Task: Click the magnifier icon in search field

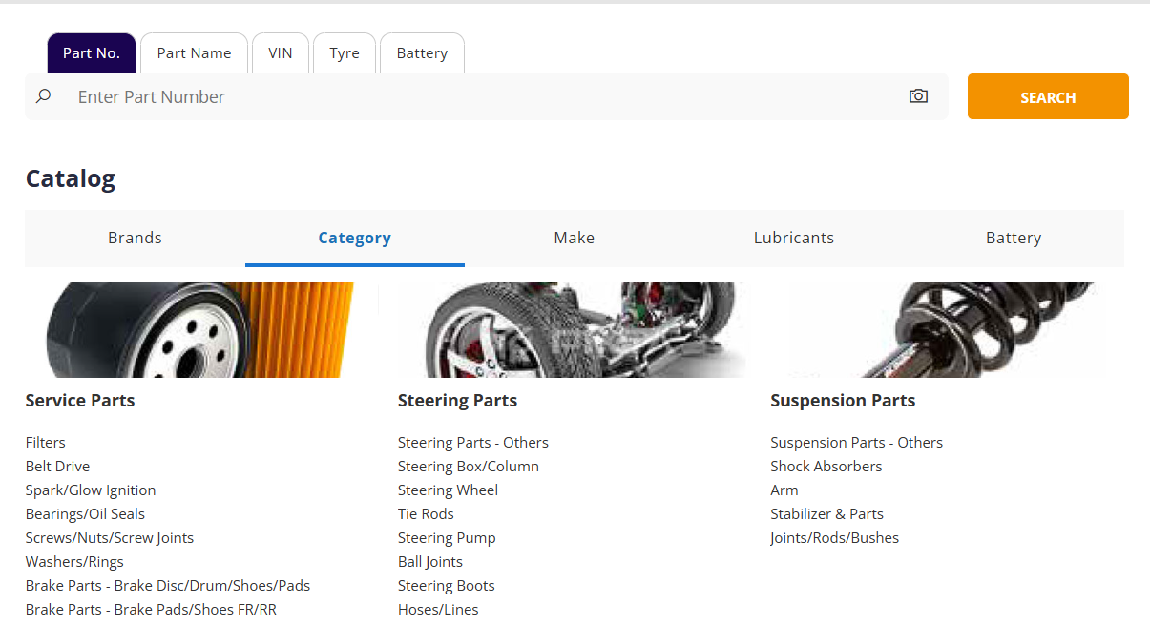Action: [43, 96]
